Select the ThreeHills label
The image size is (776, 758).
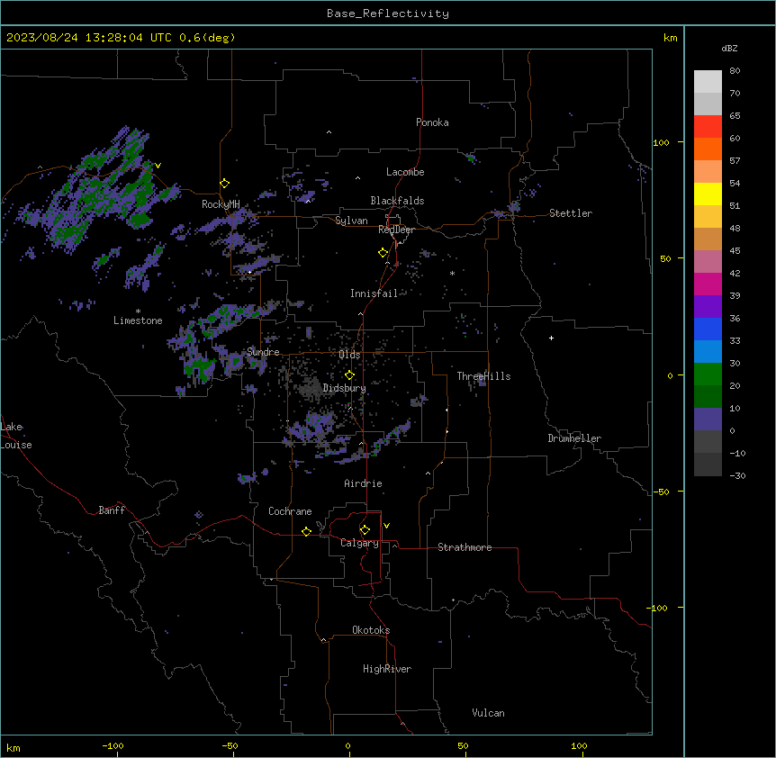point(483,376)
